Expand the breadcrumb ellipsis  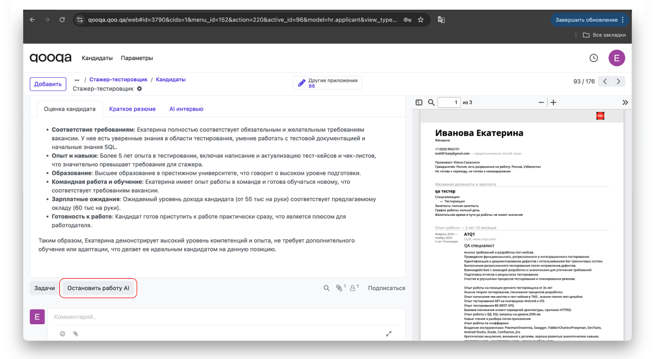click(x=77, y=80)
